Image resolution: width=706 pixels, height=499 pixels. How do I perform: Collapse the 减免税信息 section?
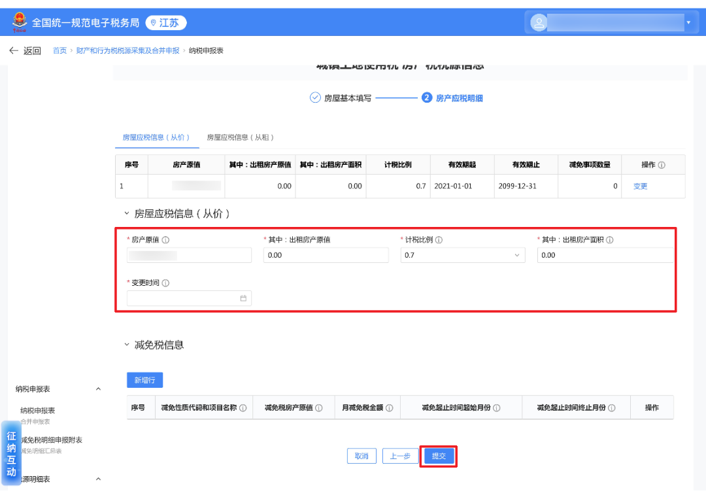[x=127, y=345]
